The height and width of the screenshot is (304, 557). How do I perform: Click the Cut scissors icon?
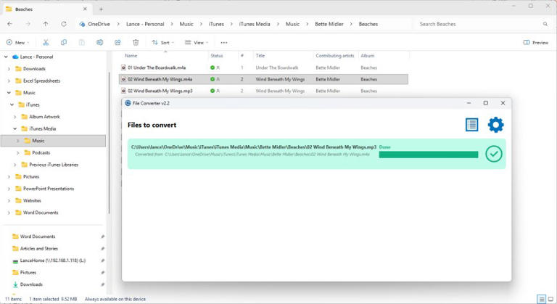pyautogui.click(x=46, y=42)
